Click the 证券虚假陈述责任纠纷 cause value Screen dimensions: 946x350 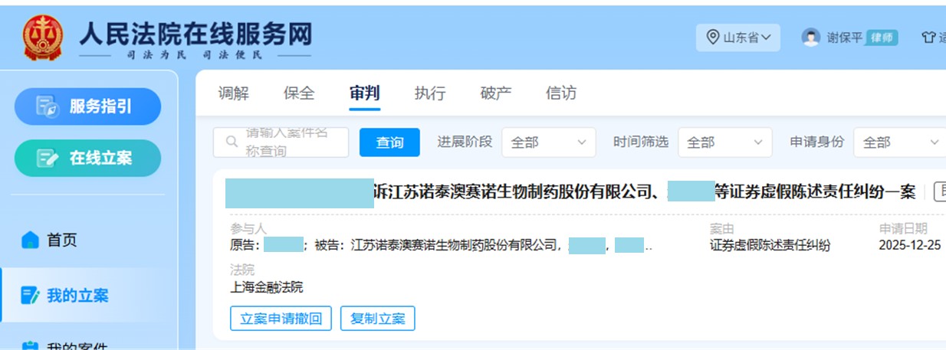click(770, 246)
